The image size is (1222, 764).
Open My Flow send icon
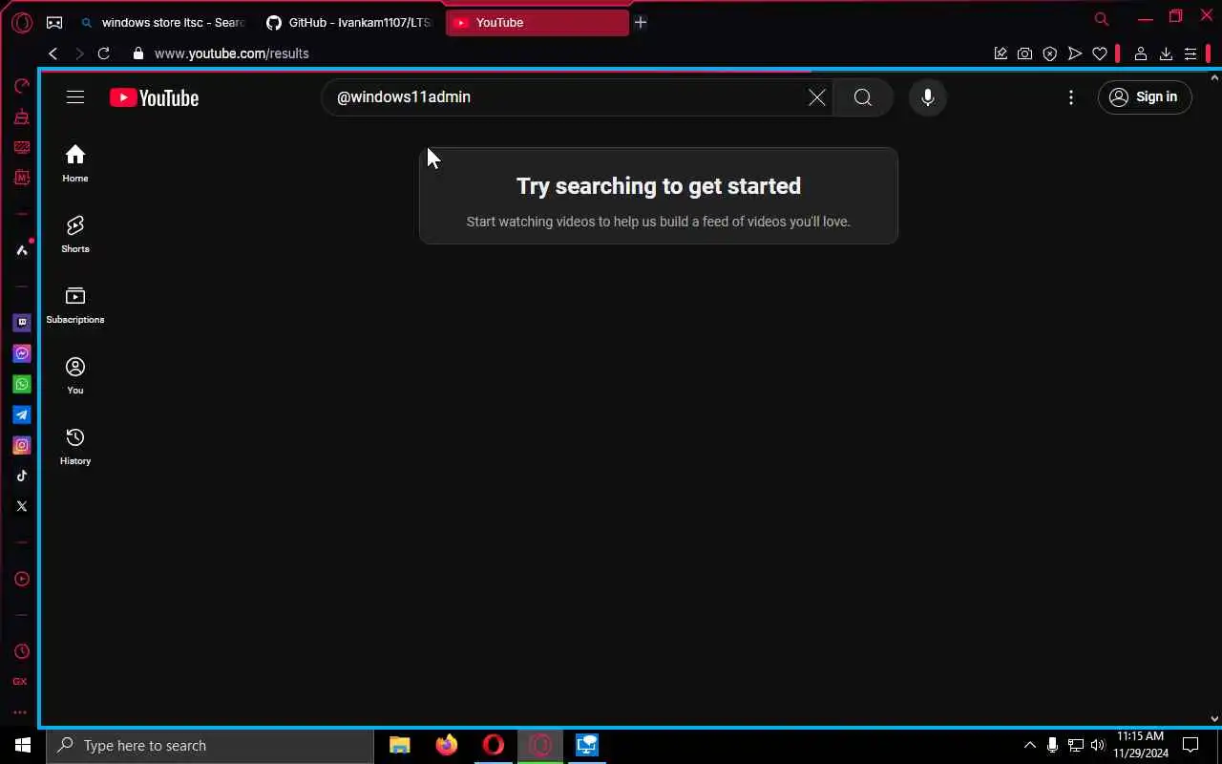1075,54
